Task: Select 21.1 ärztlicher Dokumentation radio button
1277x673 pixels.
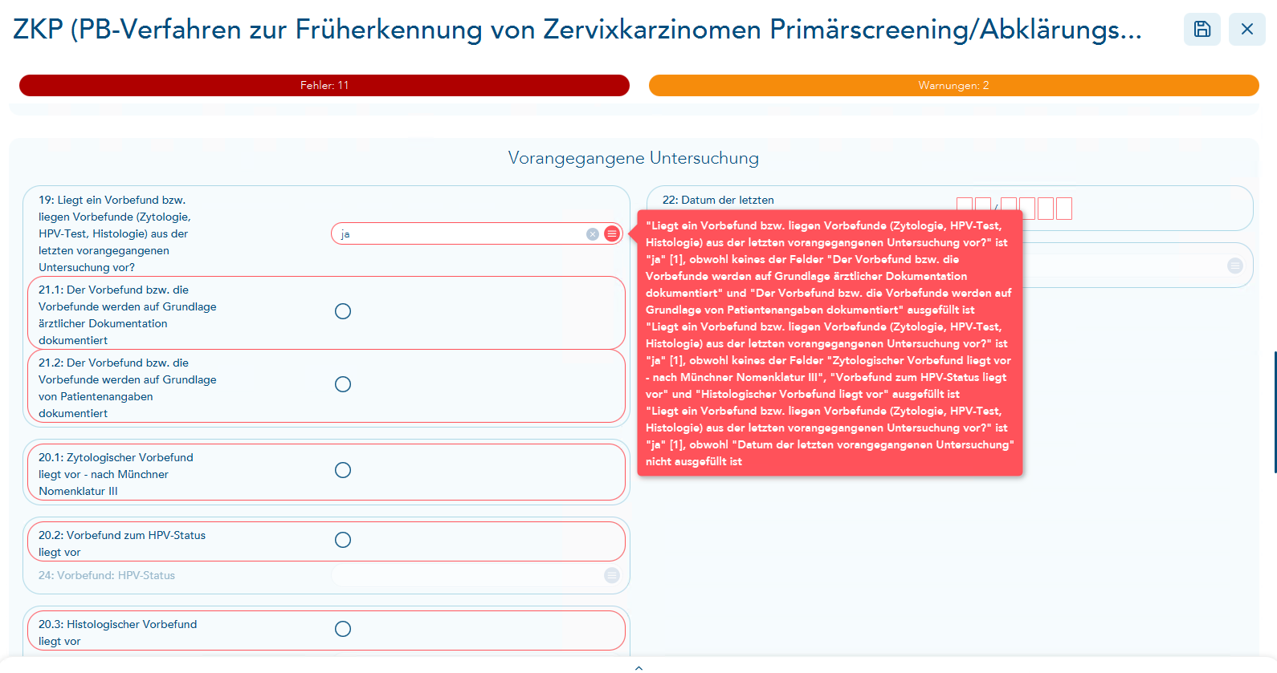Action: coord(343,311)
